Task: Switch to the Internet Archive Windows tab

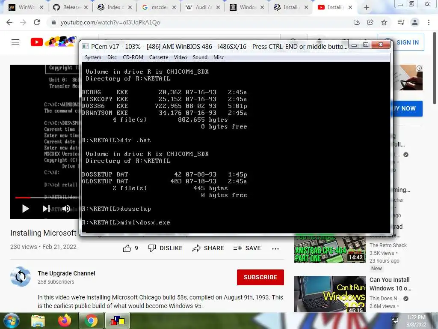Action: pyautogui.click(x=247, y=7)
